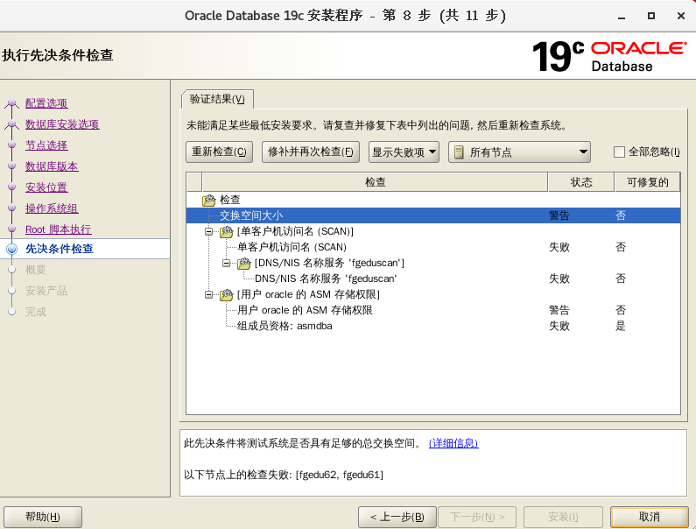The image size is (696, 529).
Task: Click the 帮助(H) button
Action: pyautogui.click(x=43, y=517)
